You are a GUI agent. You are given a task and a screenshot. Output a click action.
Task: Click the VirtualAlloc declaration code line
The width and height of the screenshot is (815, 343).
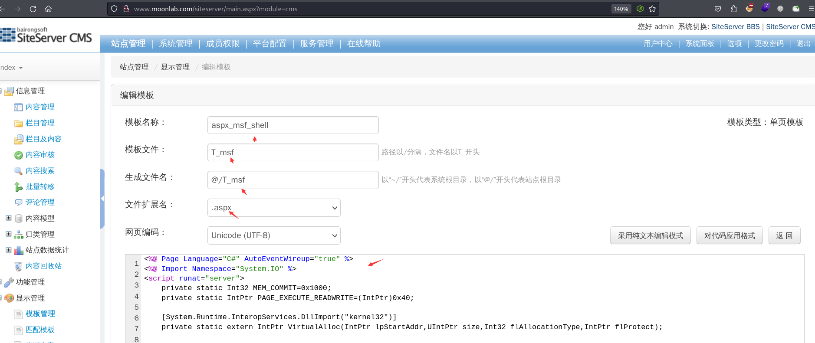pos(412,327)
